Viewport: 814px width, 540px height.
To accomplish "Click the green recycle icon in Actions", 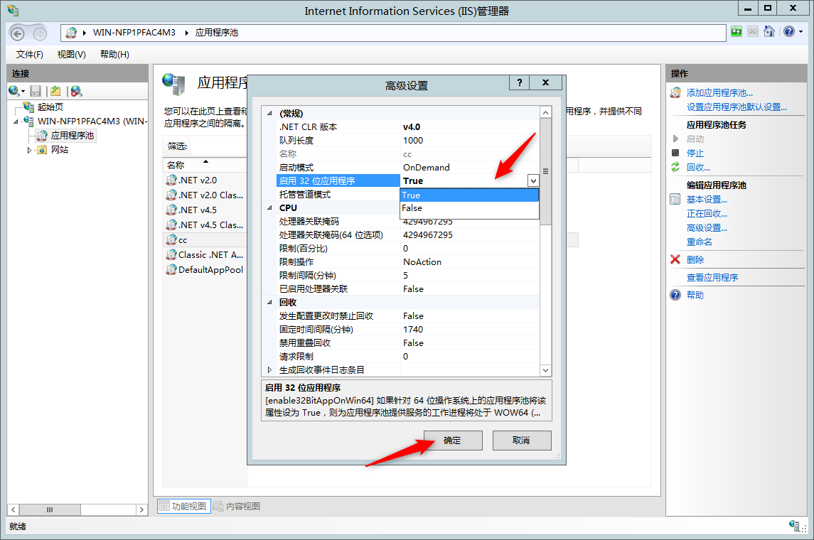I will click(x=675, y=167).
